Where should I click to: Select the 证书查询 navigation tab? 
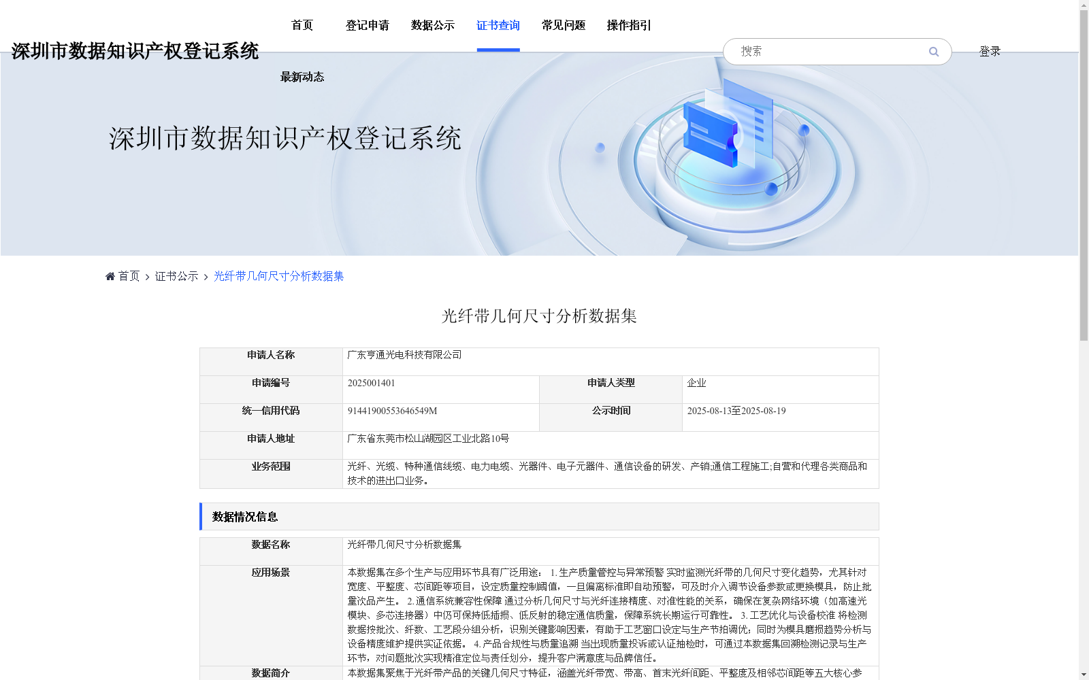coord(498,25)
